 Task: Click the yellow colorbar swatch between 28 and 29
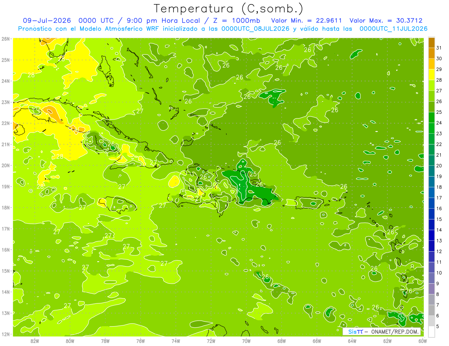(x=431, y=75)
